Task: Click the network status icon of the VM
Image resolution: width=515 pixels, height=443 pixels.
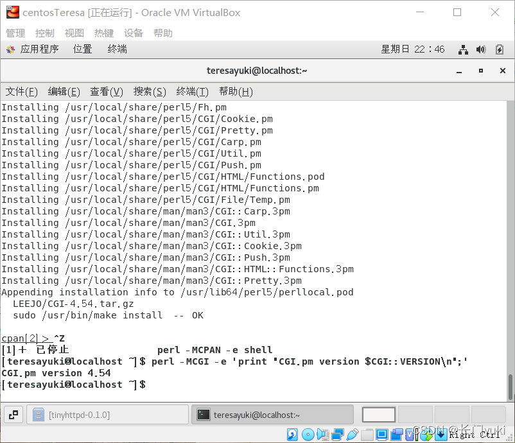Action: coord(336,435)
